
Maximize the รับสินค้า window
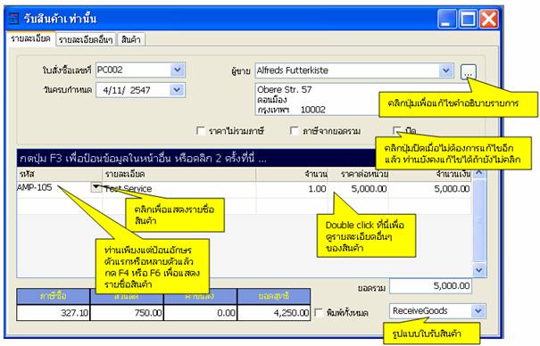point(468,19)
